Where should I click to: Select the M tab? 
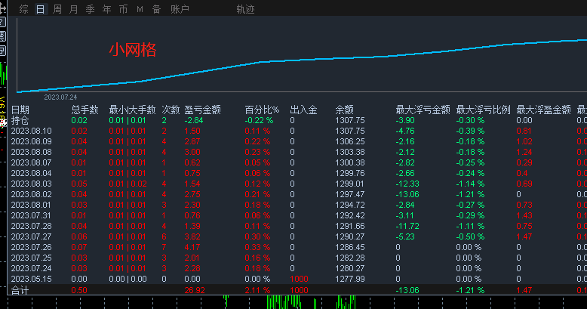[x=140, y=9]
